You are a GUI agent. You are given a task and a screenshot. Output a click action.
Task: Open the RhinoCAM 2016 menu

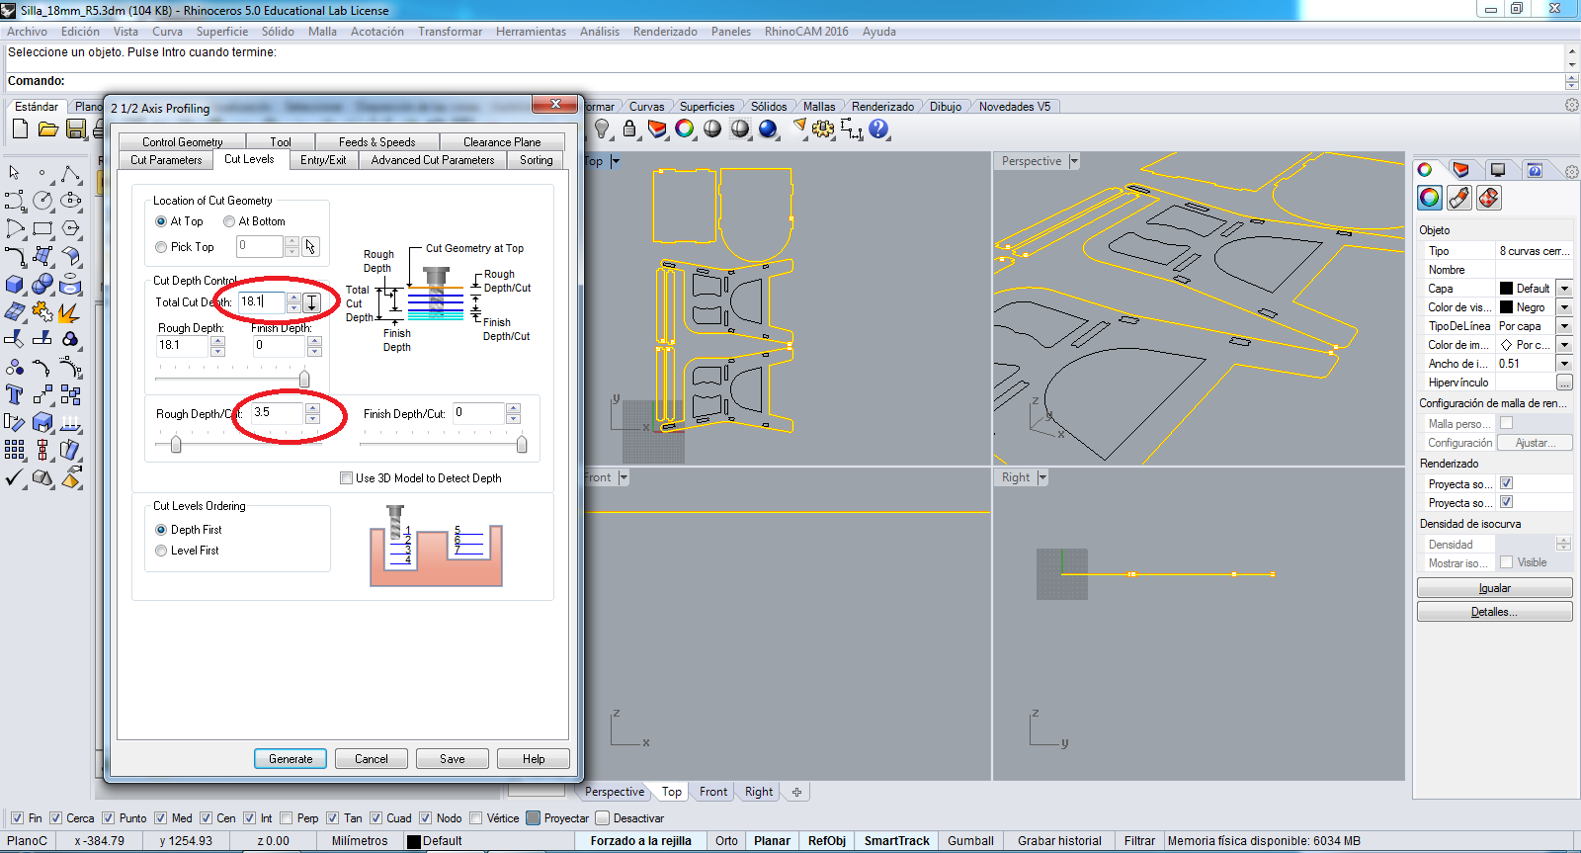point(805,32)
